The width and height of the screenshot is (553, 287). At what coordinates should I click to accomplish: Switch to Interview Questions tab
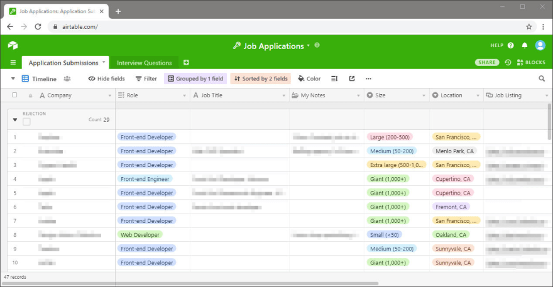coord(145,63)
